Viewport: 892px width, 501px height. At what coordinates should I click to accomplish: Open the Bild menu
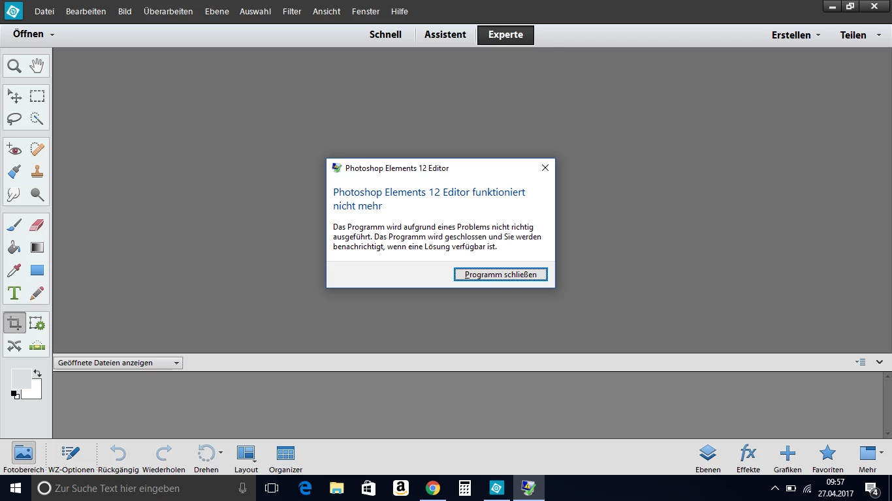[x=125, y=11]
